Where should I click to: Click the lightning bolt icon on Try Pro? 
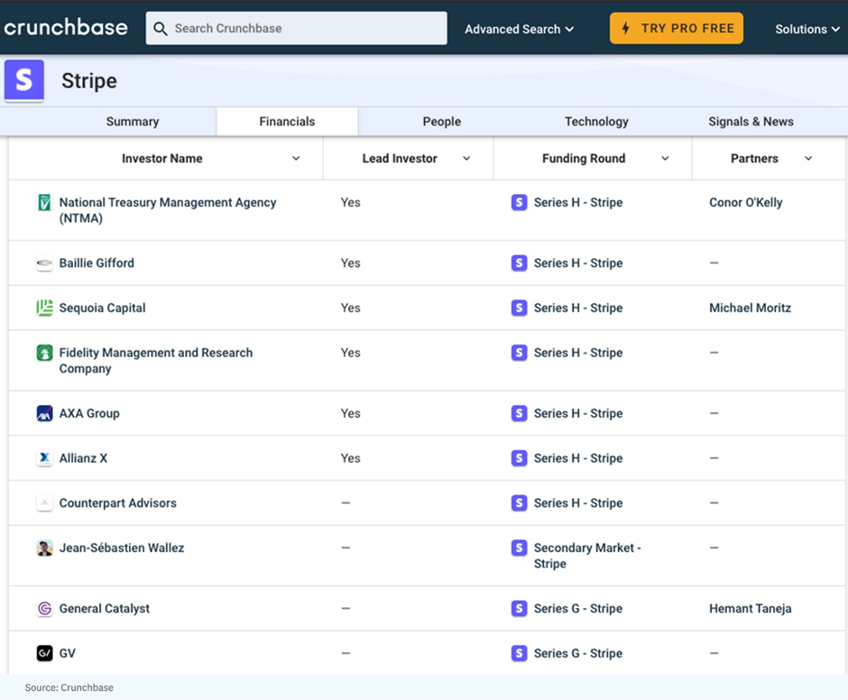coord(626,28)
